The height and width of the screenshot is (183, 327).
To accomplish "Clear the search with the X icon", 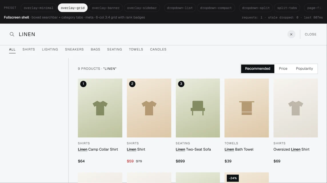I will click(x=291, y=34).
